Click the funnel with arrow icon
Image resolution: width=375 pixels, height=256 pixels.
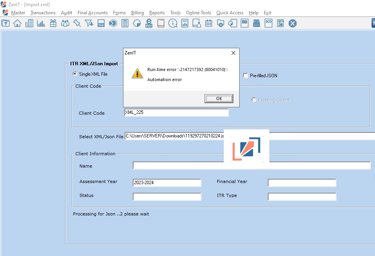coord(89,23)
